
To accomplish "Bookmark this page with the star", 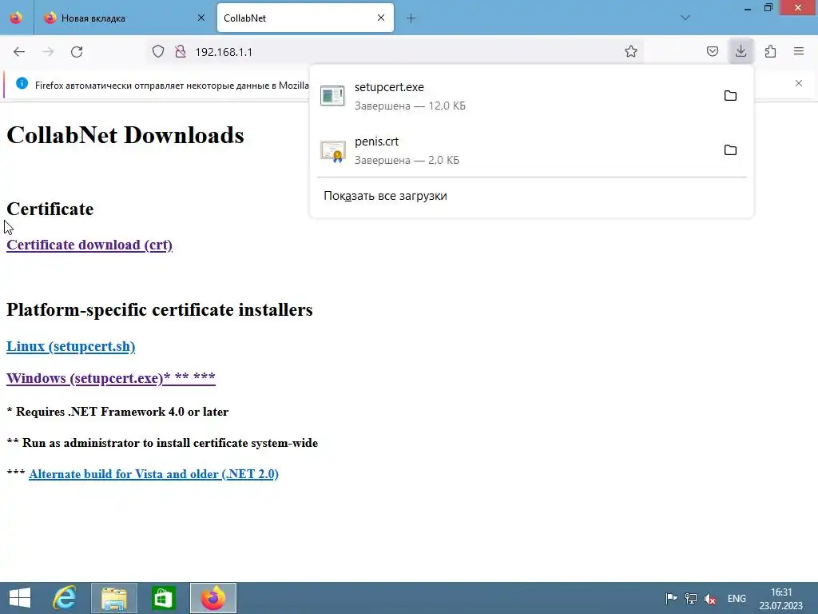I will 631,52.
